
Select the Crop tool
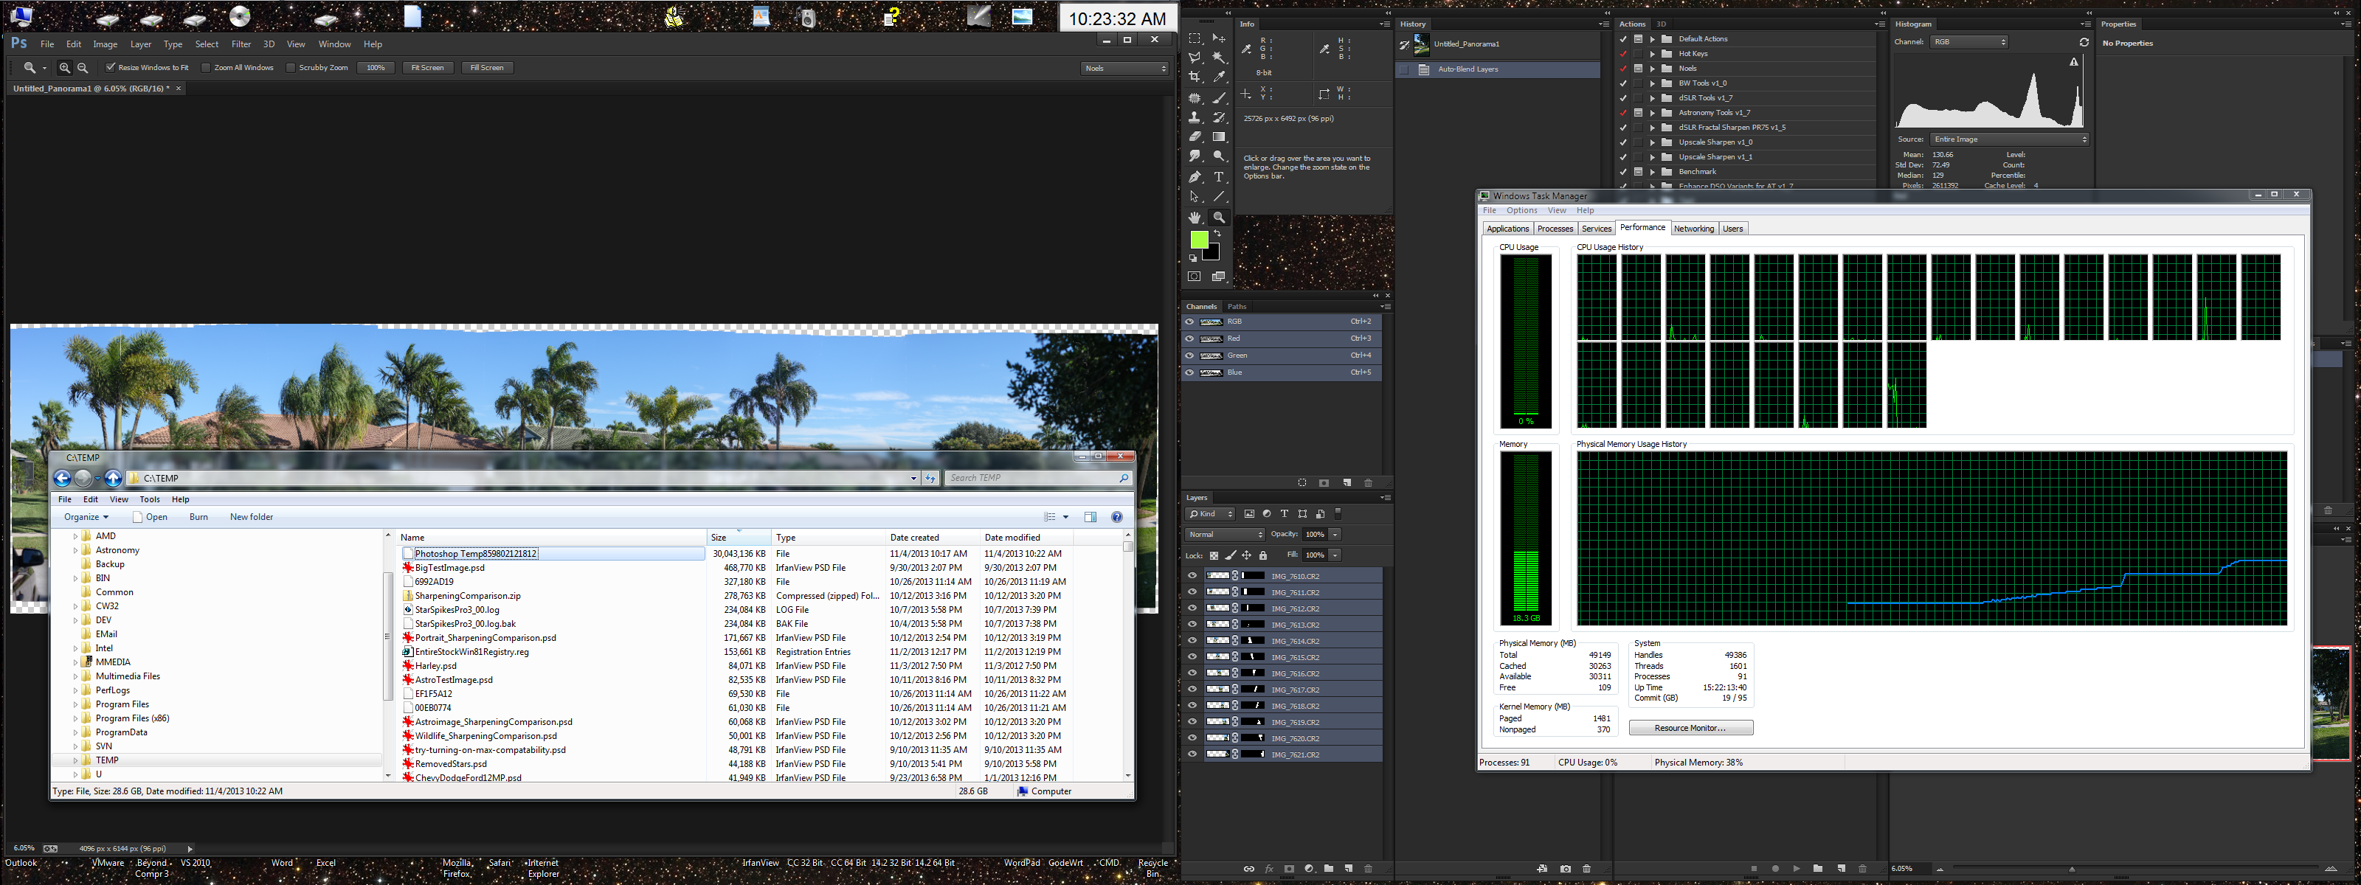pos(1195,78)
